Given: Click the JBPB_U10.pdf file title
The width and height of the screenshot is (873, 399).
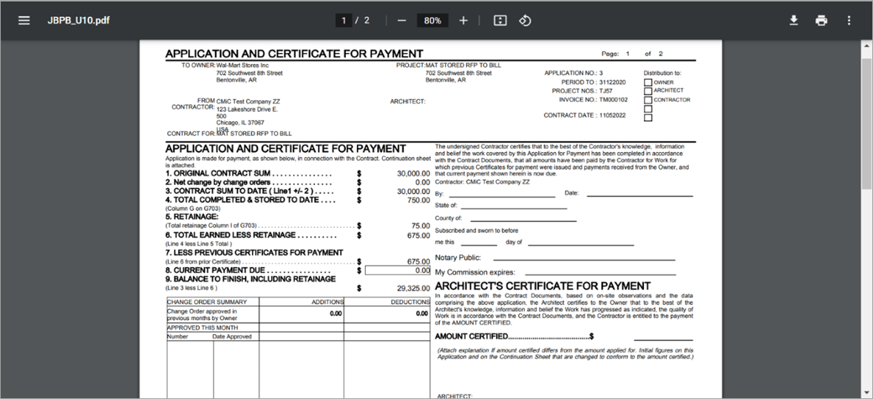Looking at the screenshot, I should point(78,21).
